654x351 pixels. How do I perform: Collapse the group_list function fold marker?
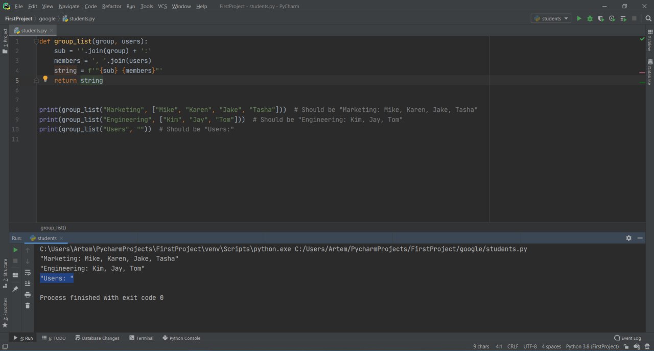36,41
